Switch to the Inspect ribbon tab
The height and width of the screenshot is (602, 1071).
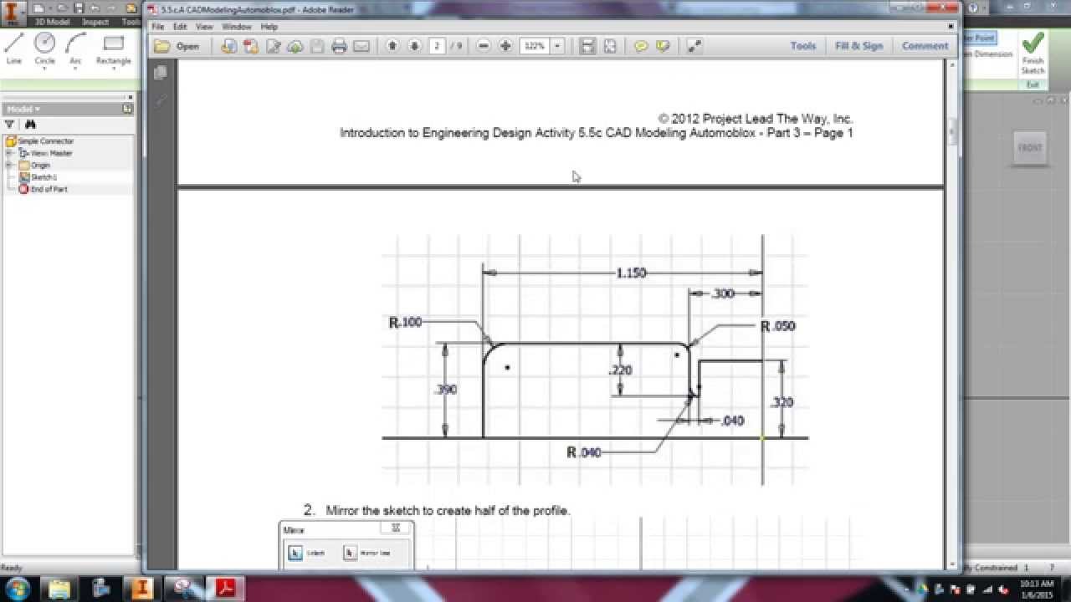(x=95, y=22)
